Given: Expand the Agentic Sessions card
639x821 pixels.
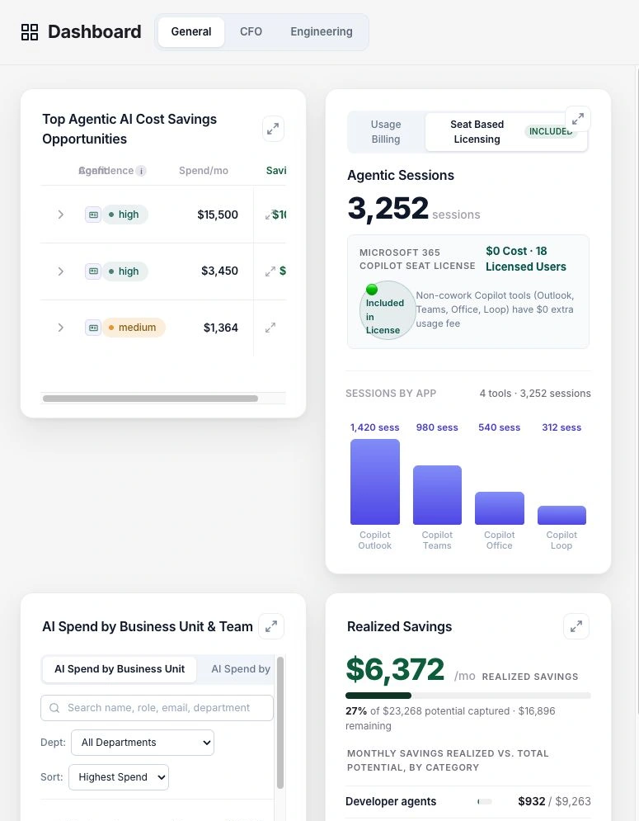Looking at the screenshot, I should (578, 120).
